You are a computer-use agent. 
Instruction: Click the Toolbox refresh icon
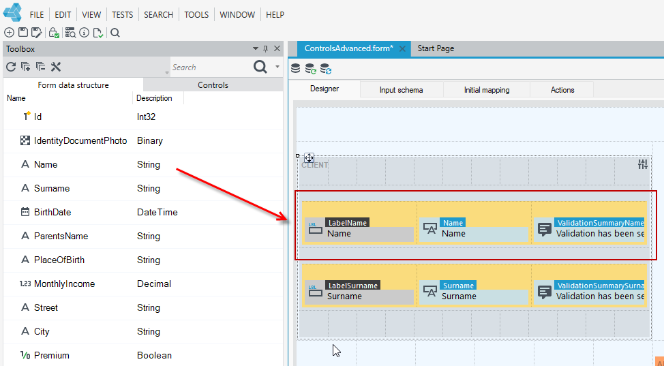click(x=11, y=67)
